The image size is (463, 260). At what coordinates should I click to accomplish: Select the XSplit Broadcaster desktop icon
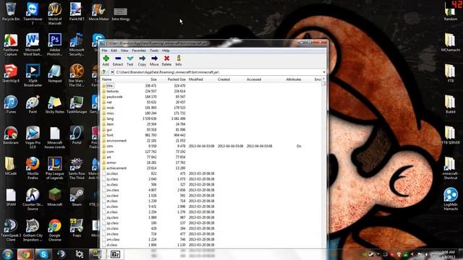click(x=33, y=75)
